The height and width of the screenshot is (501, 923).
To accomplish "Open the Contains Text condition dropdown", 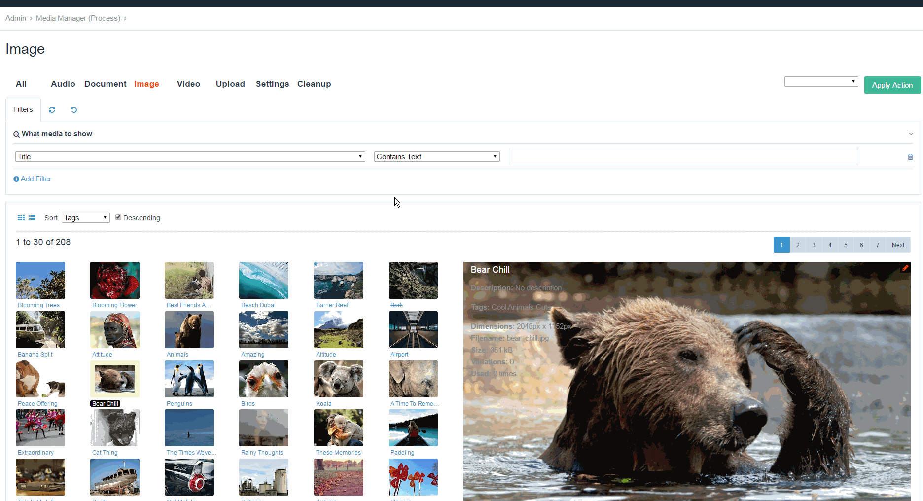I will 436,156.
